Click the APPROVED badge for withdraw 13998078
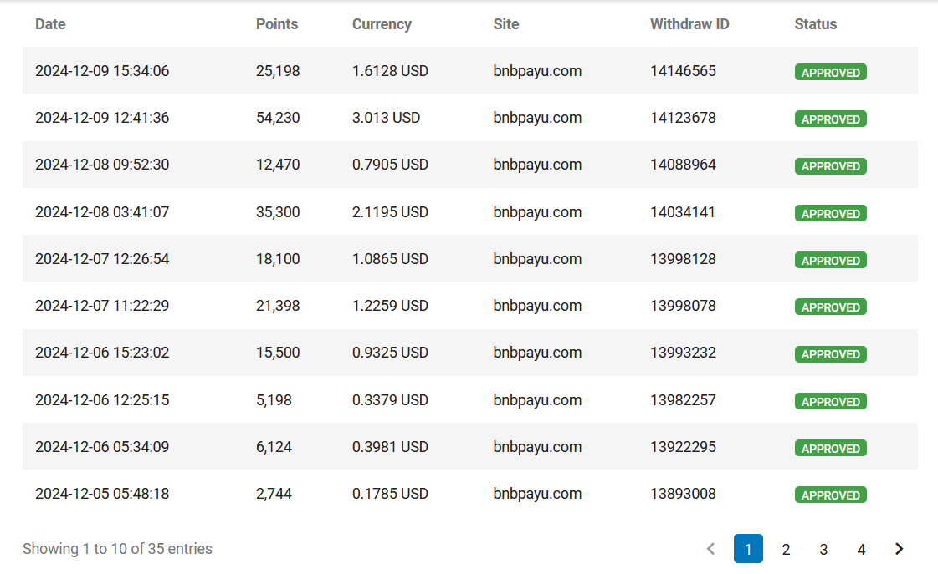The width and height of the screenshot is (938, 574). pos(830,307)
